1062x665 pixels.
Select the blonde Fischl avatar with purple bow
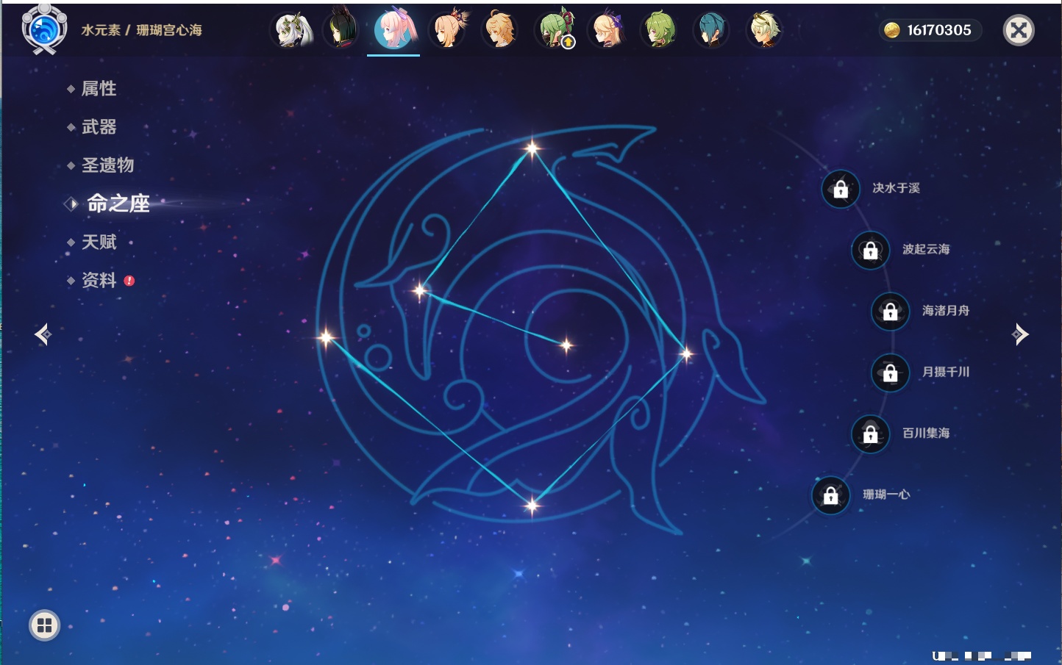tap(607, 29)
